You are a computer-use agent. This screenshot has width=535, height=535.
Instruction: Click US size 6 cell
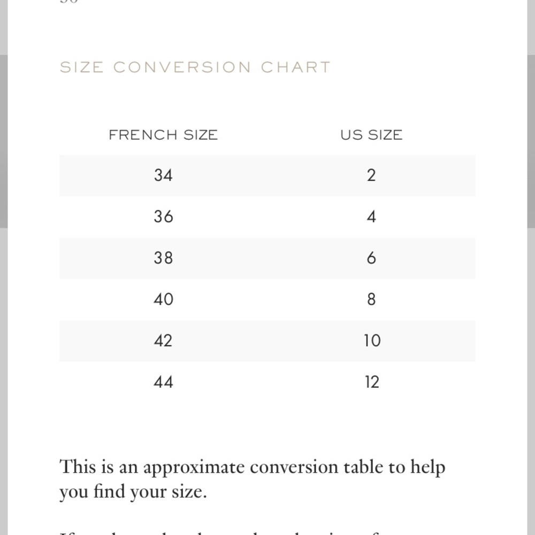372,258
